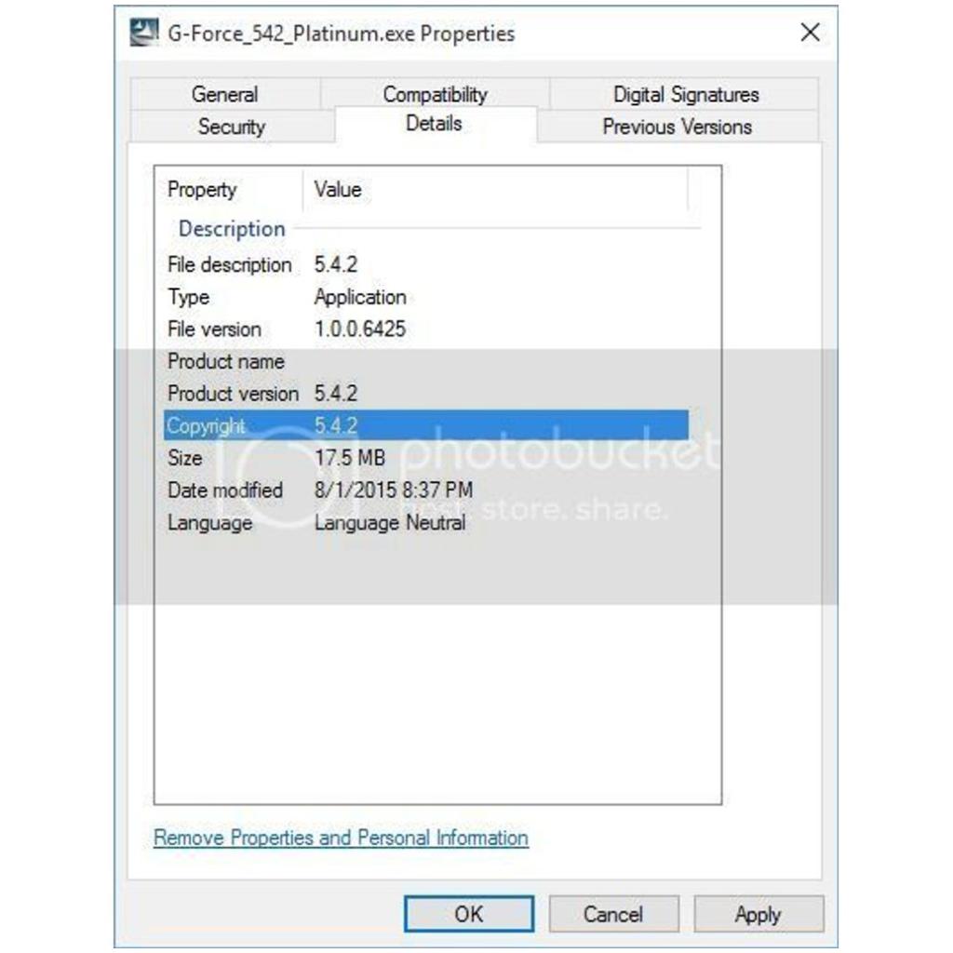Click the Description group heading
Screen dimensions: 953x953
tap(232, 229)
